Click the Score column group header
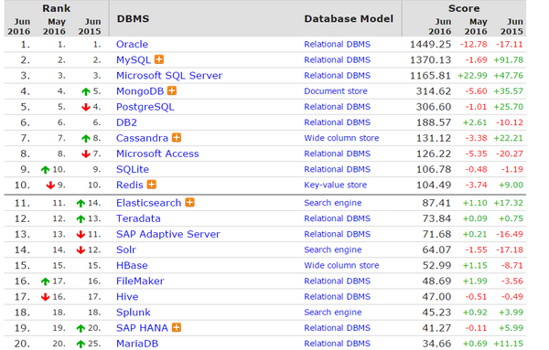Image resolution: width=549 pixels, height=350 pixels. coord(464,8)
